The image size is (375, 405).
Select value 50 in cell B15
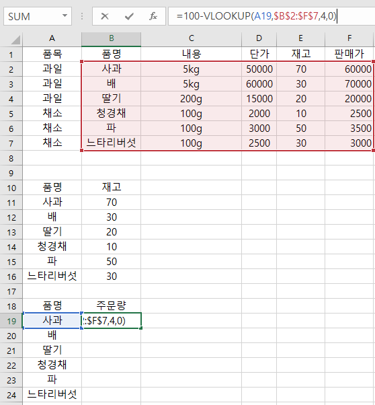[x=112, y=262]
